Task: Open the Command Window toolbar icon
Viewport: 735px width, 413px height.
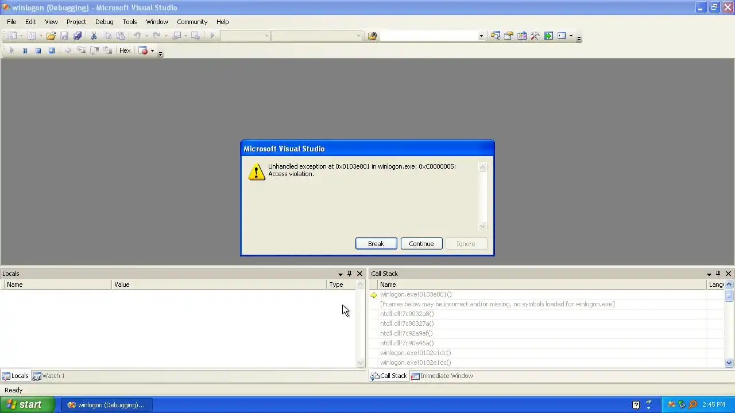Action: (562, 36)
